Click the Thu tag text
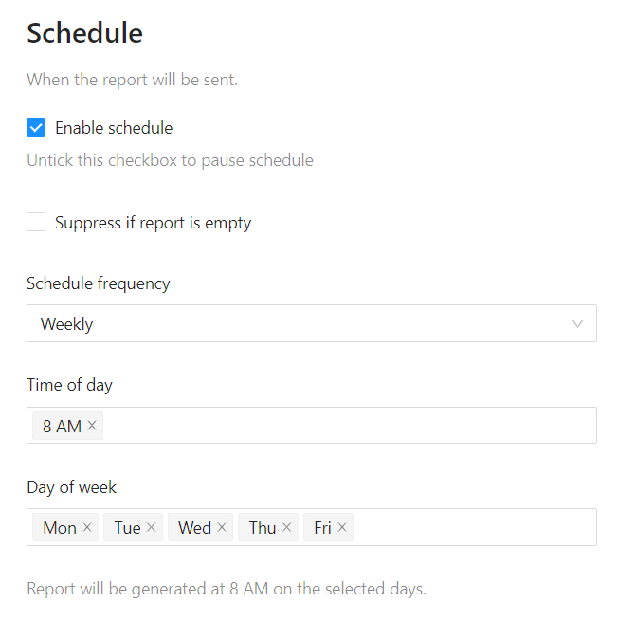 [x=263, y=527]
